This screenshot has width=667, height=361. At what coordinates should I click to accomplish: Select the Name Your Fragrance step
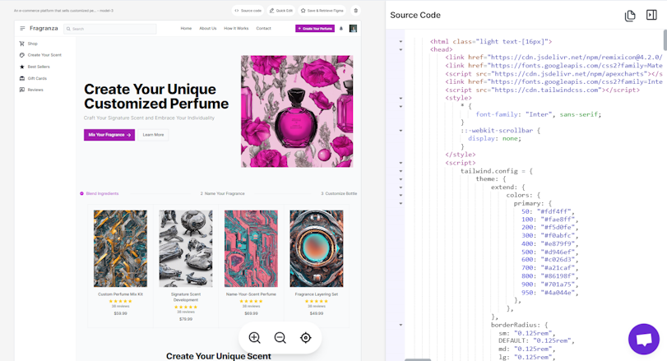click(223, 193)
